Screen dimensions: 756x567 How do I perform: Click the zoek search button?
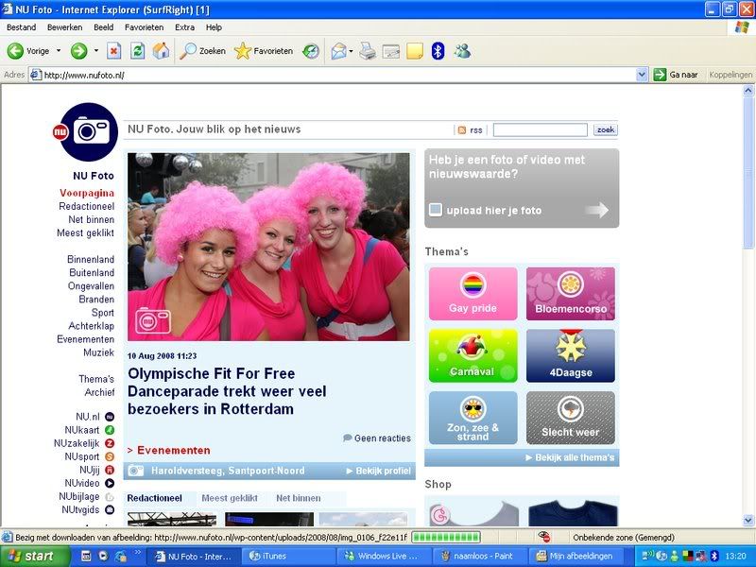click(x=605, y=129)
